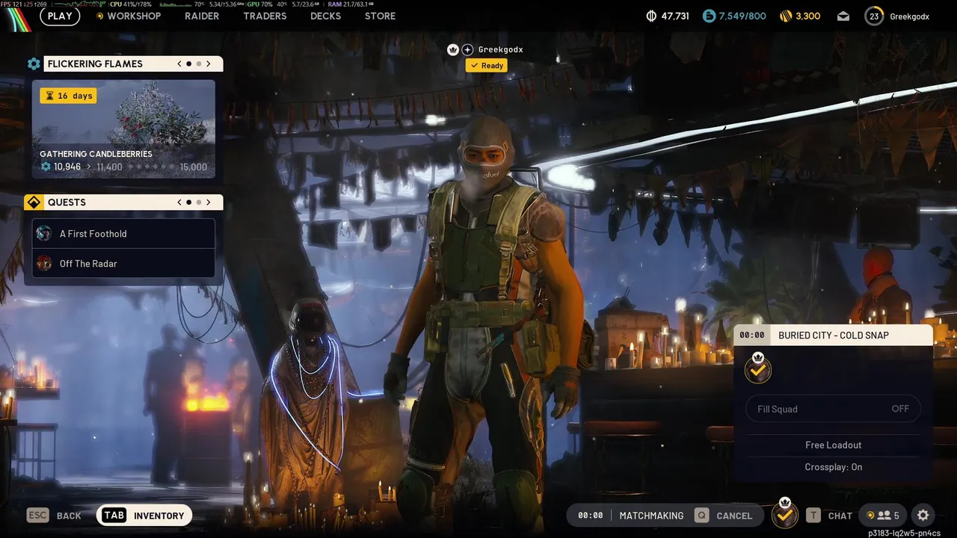Image resolution: width=957 pixels, height=538 pixels.
Task: Click the coin icon beside 47,731
Action: (651, 16)
